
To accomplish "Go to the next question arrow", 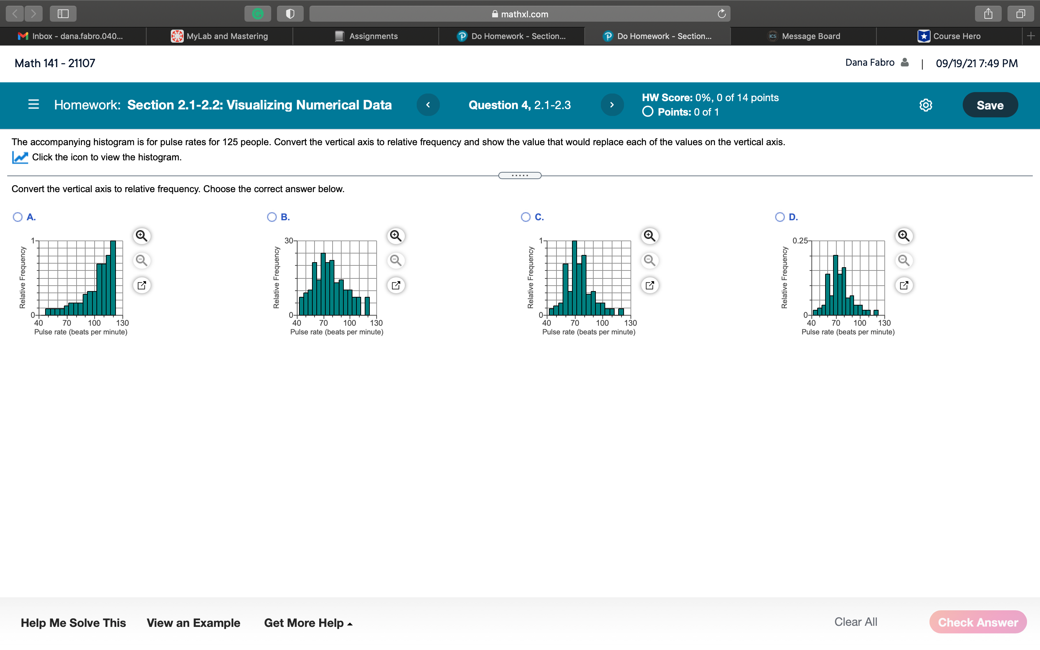I will (611, 105).
